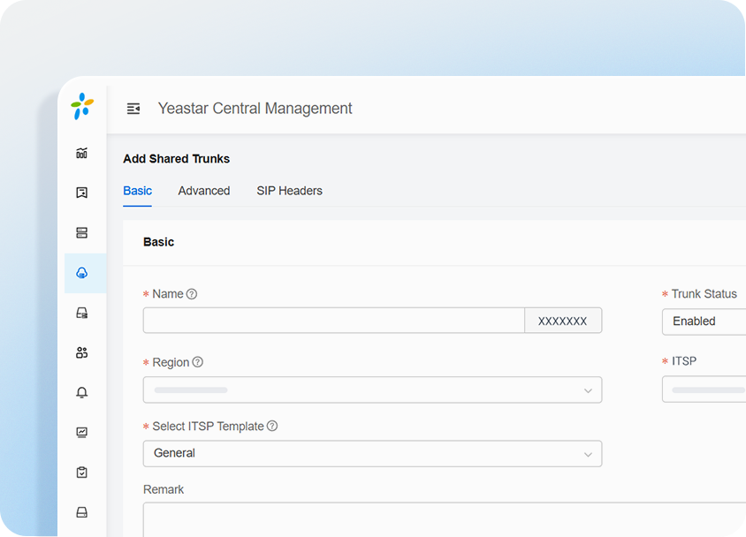Viewport: 746px width, 537px height.
Task: Expand the ITSP dropdown
Action: tap(704, 390)
